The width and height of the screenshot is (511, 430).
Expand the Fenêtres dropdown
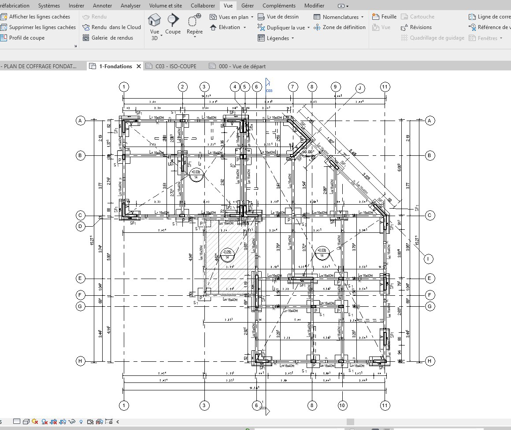(501, 38)
